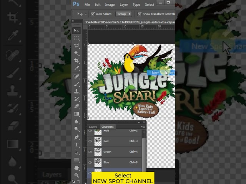Select the Rectangular Marquee tool
The image size is (246, 184).
(x=76, y=38)
